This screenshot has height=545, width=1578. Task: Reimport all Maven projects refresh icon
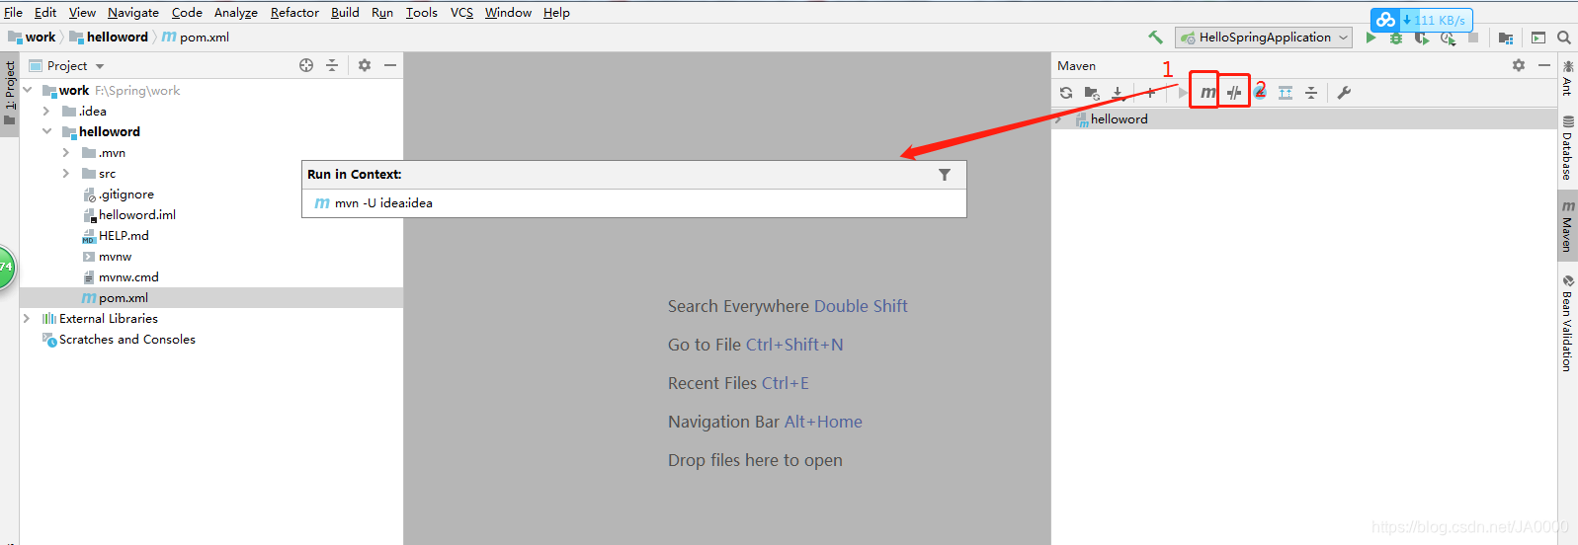[1066, 93]
